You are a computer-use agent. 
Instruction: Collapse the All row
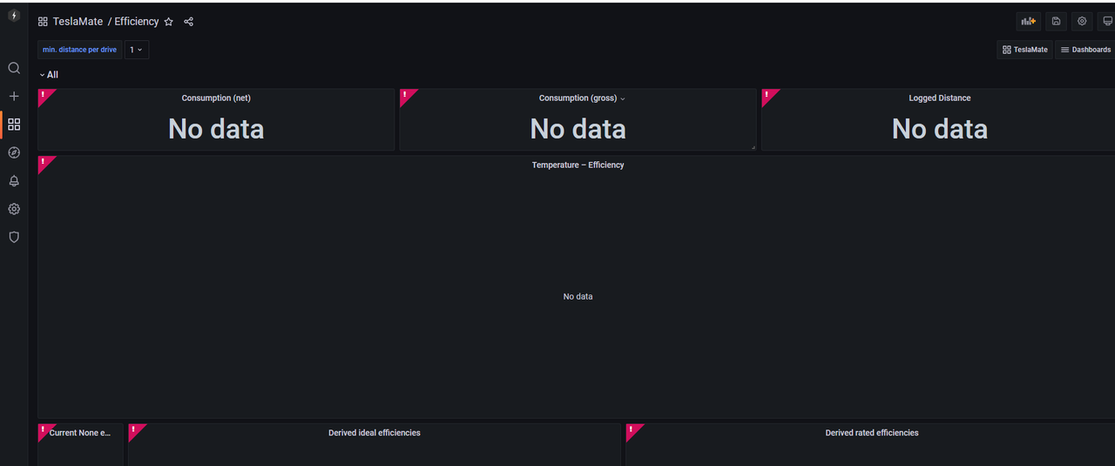[x=49, y=75]
